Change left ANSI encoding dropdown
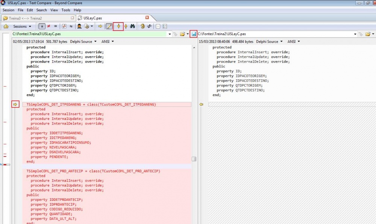 click(x=108, y=42)
